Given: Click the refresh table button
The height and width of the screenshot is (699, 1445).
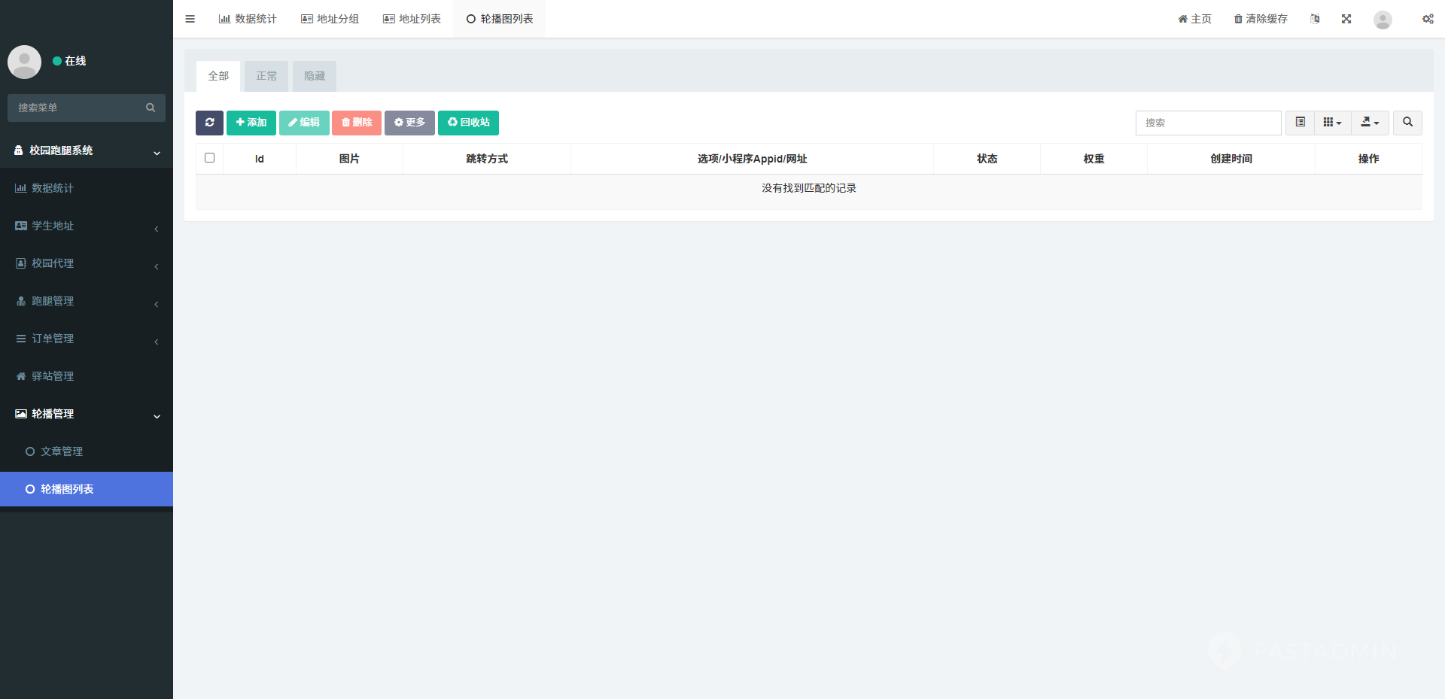Looking at the screenshot, I should point(209,123).
